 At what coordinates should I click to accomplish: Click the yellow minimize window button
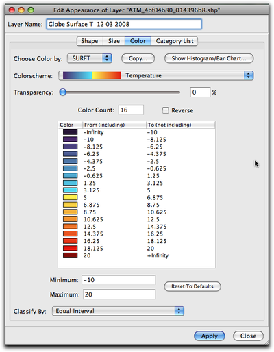click(21, 10)
